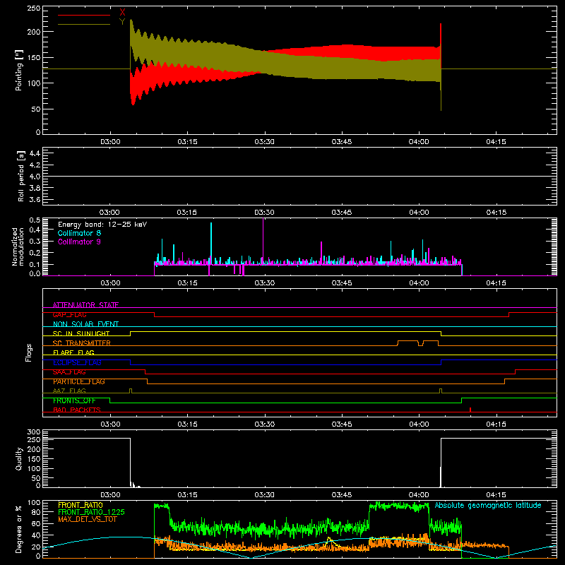This screenshot has height=565, width=565.
Task: Select the FLARE_FLAG label
Action: pyautogui.click(x=73, y=352)
